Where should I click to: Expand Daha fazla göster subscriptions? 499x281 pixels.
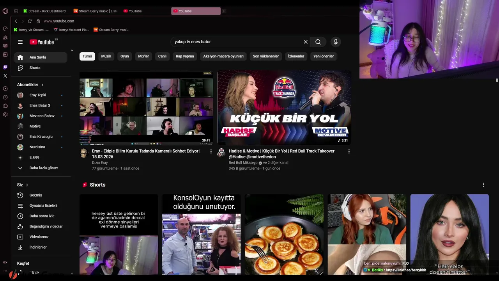point(41,168)
